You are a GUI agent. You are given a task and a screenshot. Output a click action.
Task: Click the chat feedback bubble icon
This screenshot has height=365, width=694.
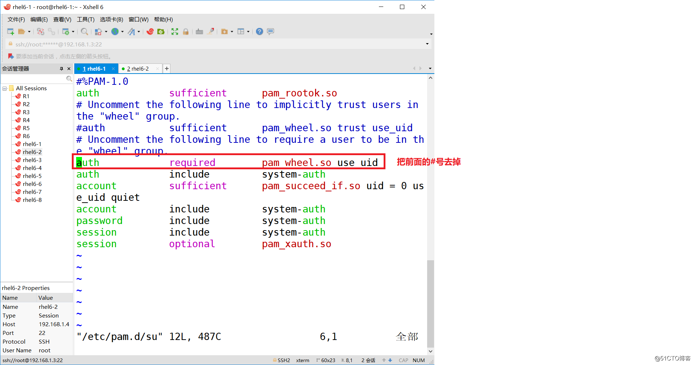click(x=270, y=32)
